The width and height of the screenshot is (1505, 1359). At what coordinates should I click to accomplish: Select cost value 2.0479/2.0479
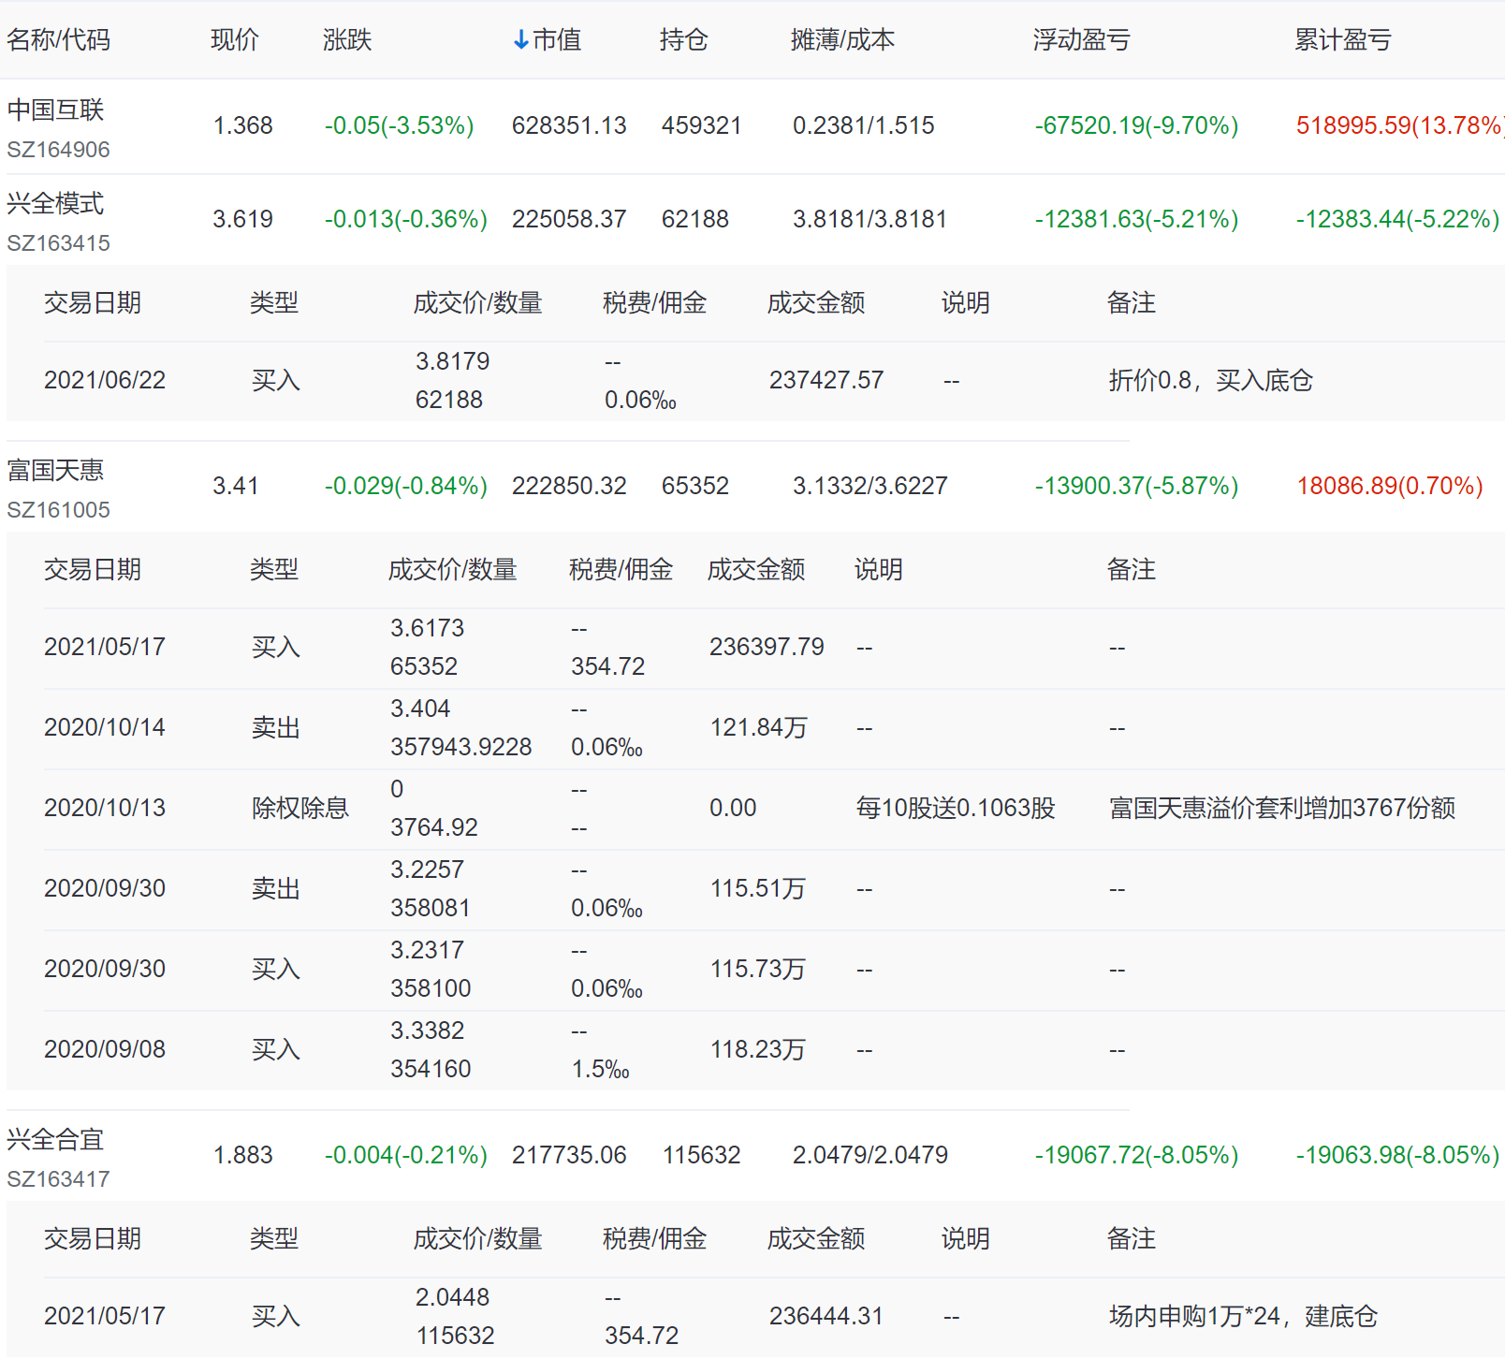(870, 1155)
